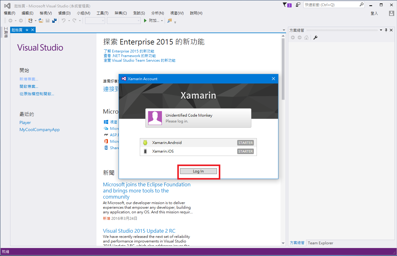Click the Undo arrow icon

click(x=64, y=21)
